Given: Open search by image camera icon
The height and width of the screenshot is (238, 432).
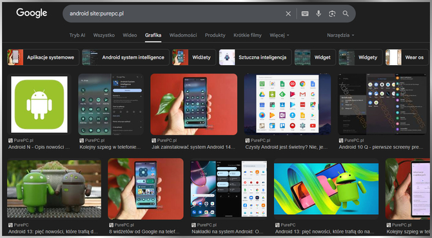Looking at the screenshot, I should pyautogui.click(x=332, y=14).
